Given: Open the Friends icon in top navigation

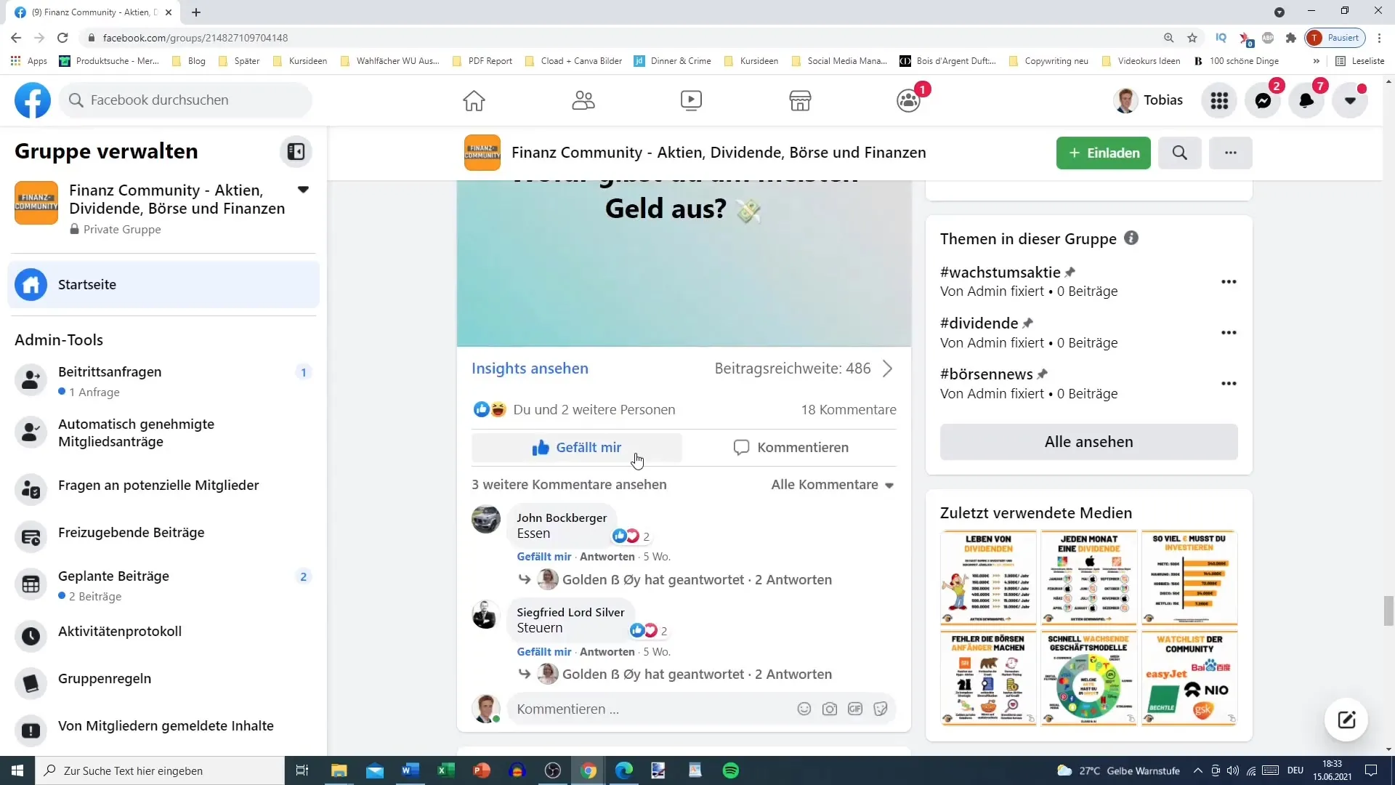Looking at the screenshot, I should (583, 100).
